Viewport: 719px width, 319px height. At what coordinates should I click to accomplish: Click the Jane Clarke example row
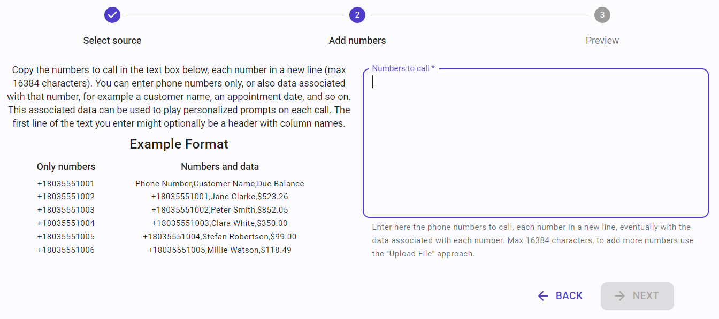pos(220,197)
